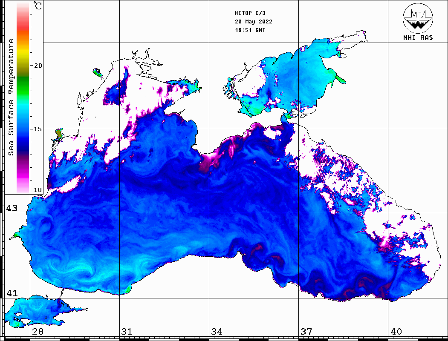Click the '°C' unit label
Viewport: 448px width, 341px height.
tap(38, 6)
